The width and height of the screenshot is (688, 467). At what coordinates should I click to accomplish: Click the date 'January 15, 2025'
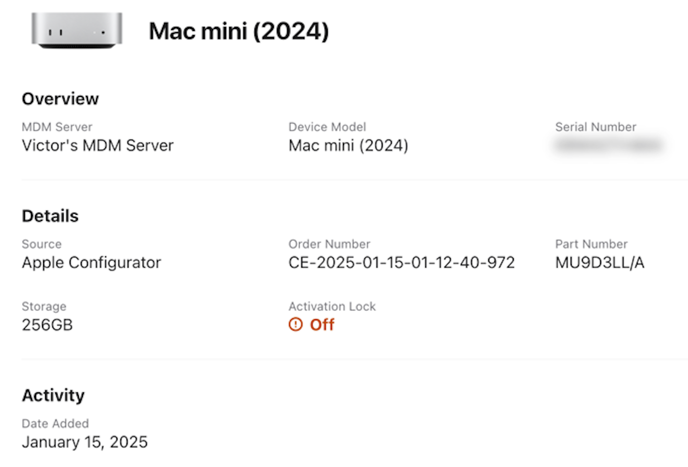click(84, 442)
